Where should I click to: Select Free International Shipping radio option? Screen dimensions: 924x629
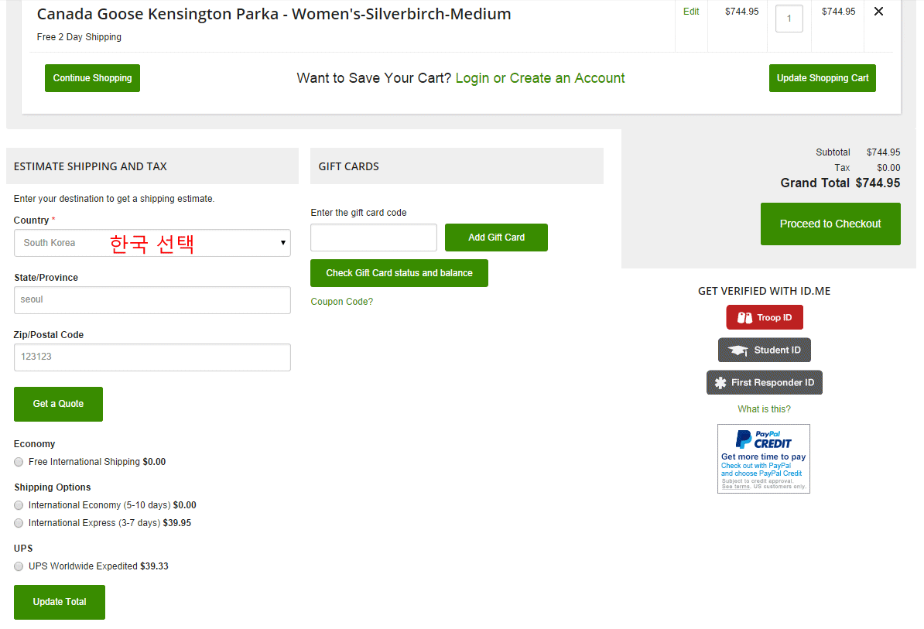coord(19,462)
